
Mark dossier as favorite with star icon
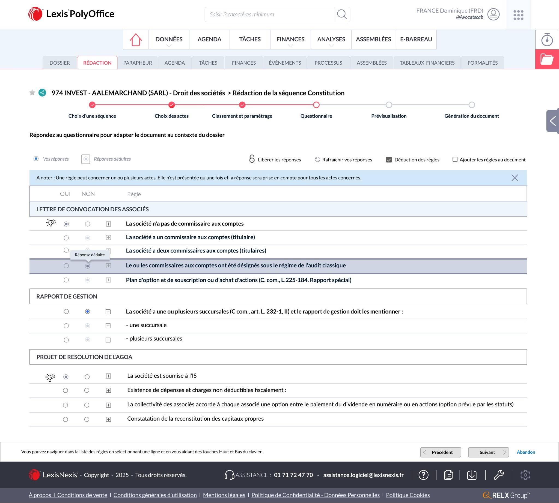point(32,93)
